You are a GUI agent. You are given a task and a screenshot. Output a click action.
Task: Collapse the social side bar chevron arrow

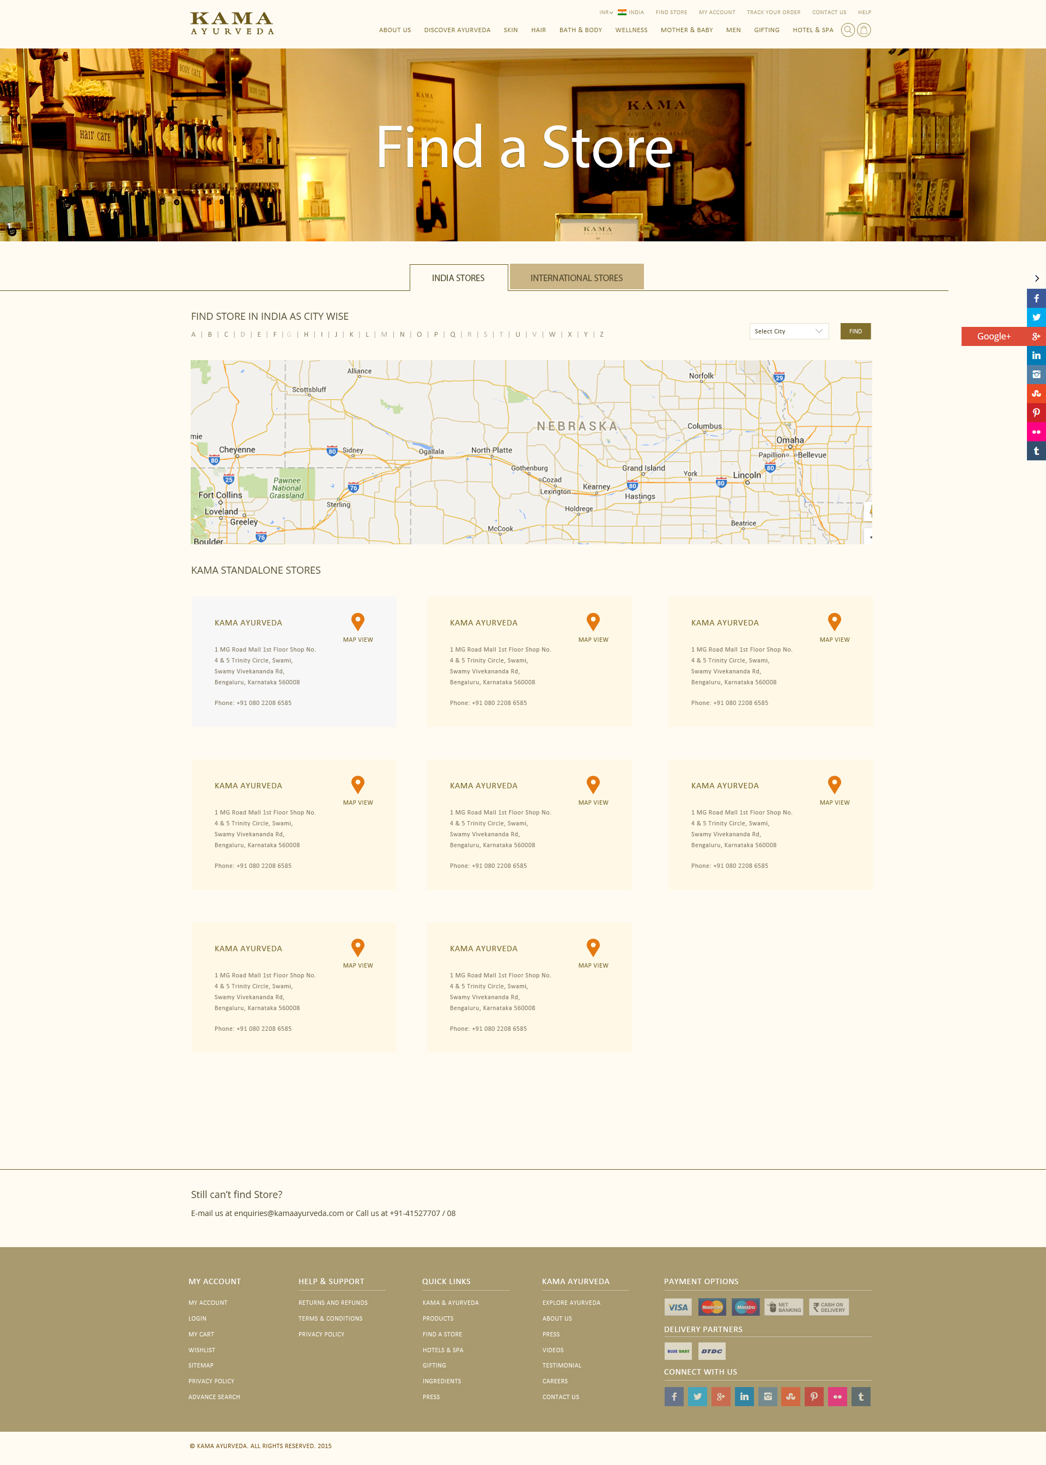point(1036,278)
